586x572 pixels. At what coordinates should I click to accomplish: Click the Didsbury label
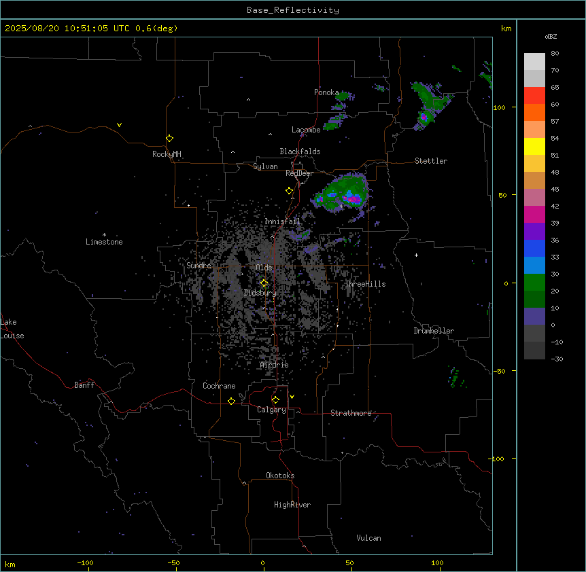coord(260,293)
